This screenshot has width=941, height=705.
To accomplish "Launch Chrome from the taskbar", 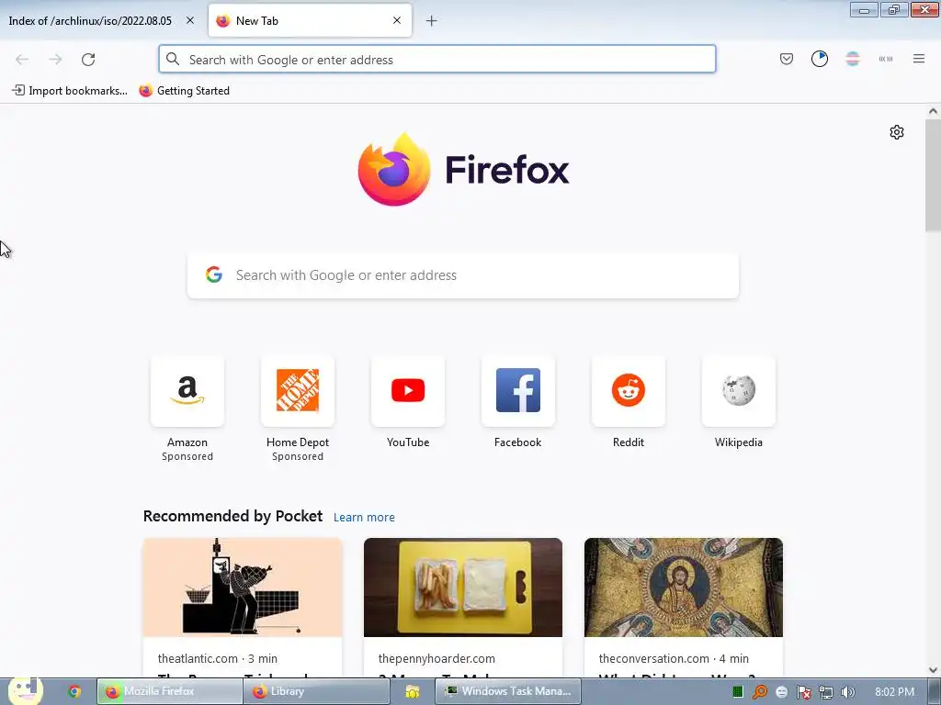I will point(74,691).
